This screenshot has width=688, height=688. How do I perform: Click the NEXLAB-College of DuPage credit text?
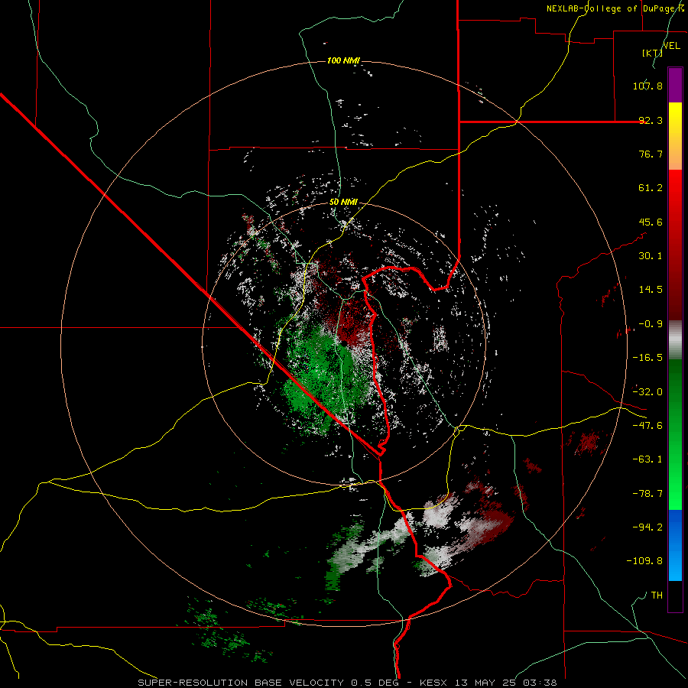click(x=617, y=8)
